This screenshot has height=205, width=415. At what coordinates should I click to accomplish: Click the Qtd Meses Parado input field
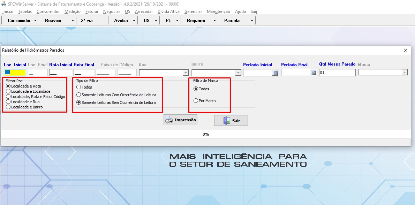337,73
